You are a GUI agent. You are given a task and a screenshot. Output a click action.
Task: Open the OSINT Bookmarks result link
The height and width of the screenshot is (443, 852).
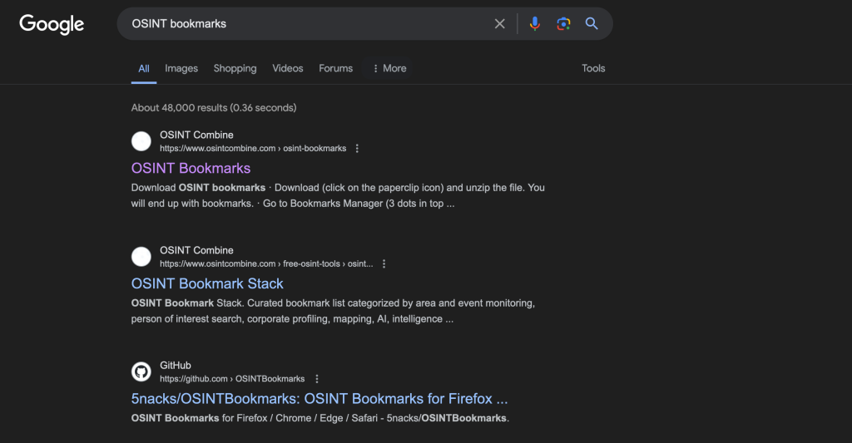coord(191,168)
